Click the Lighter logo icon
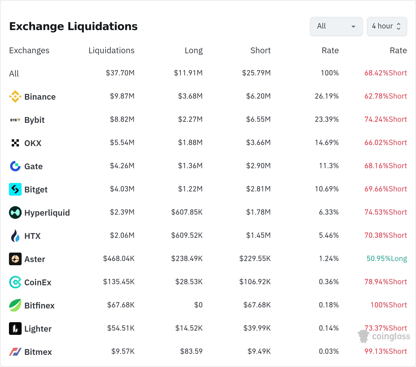Image resolution: width=416 pixels, height=367 pixels. click(x=15, y=329)
